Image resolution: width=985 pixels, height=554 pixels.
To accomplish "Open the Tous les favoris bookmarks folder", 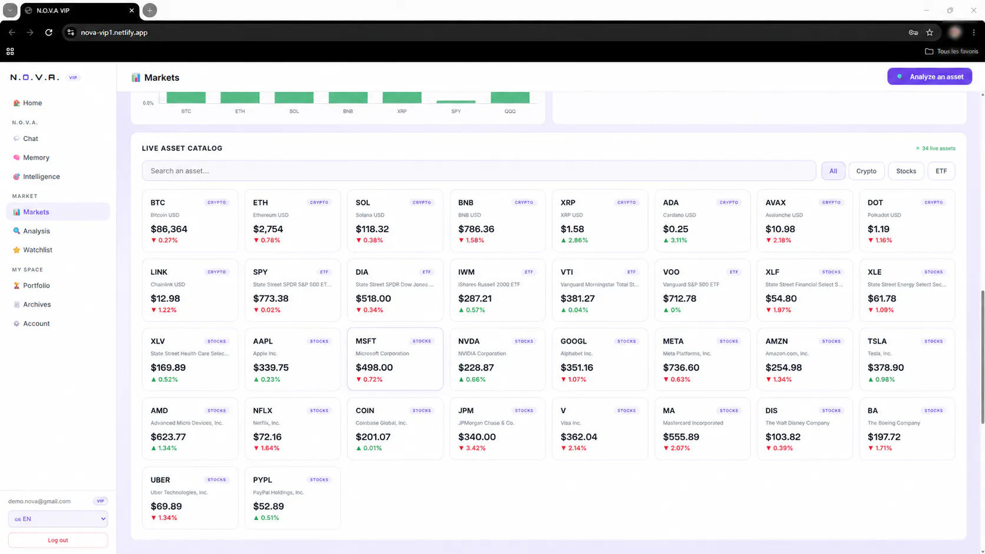I will click(x=951, y=51).
